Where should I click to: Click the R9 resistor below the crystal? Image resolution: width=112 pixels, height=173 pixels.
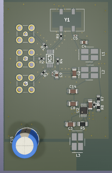[61, 36]
